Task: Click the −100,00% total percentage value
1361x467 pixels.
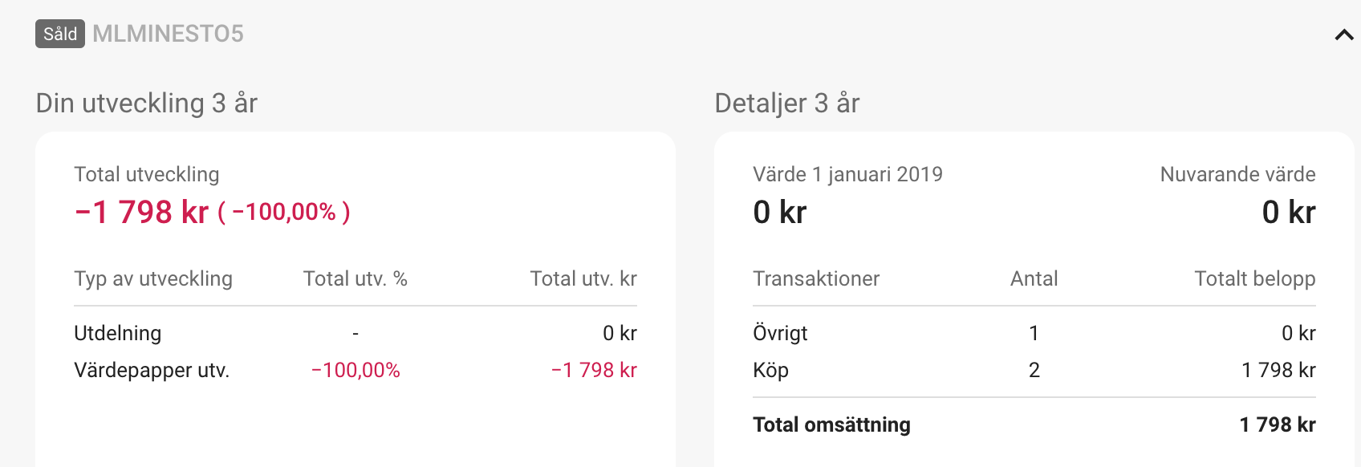Action: (284, 213)
